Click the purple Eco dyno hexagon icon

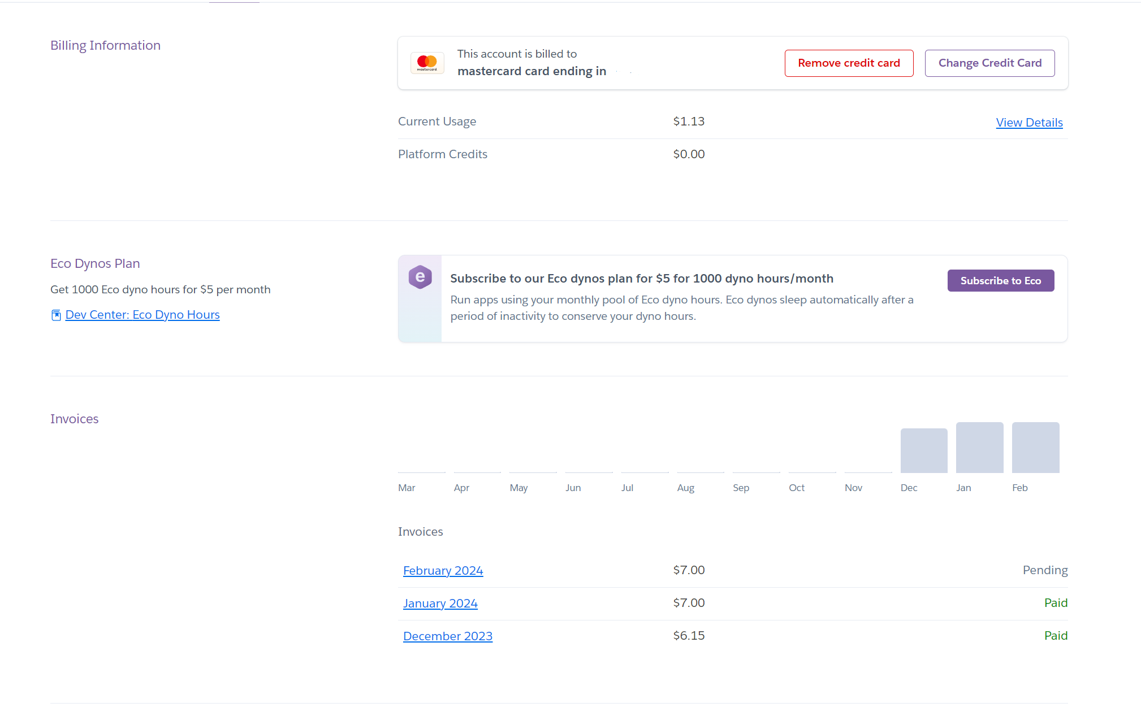pyautogui.click(x=420, y=277)
